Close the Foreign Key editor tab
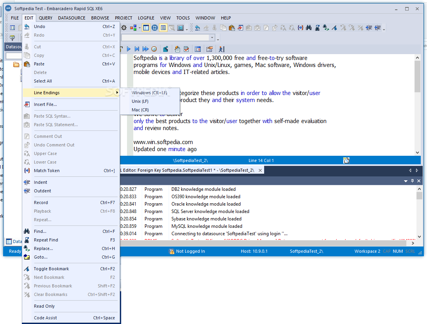 tap(260, 171)
